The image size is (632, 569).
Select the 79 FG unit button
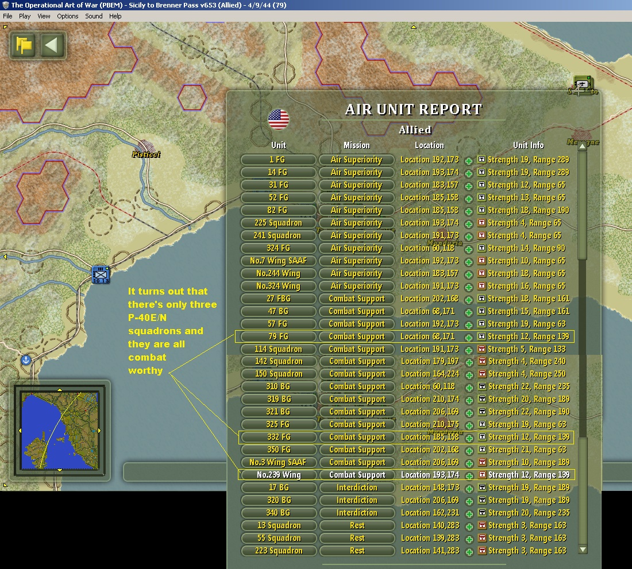point(278,336)
